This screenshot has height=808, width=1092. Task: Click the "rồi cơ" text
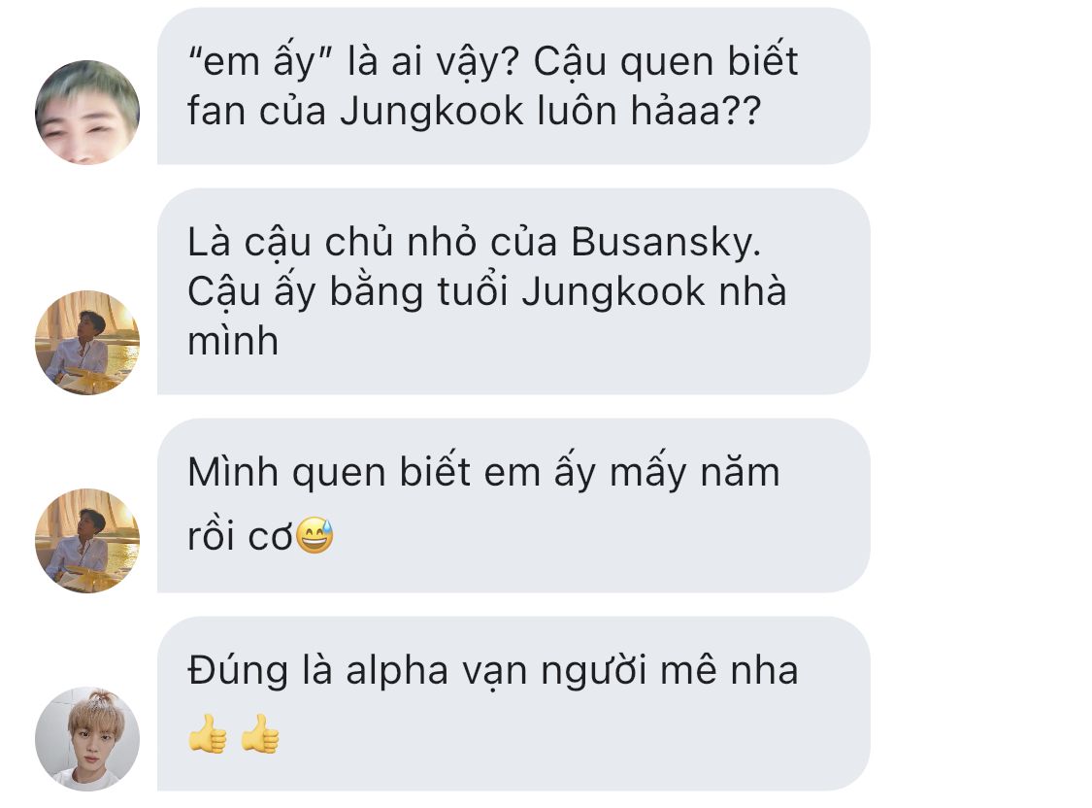tap(241, 536)
